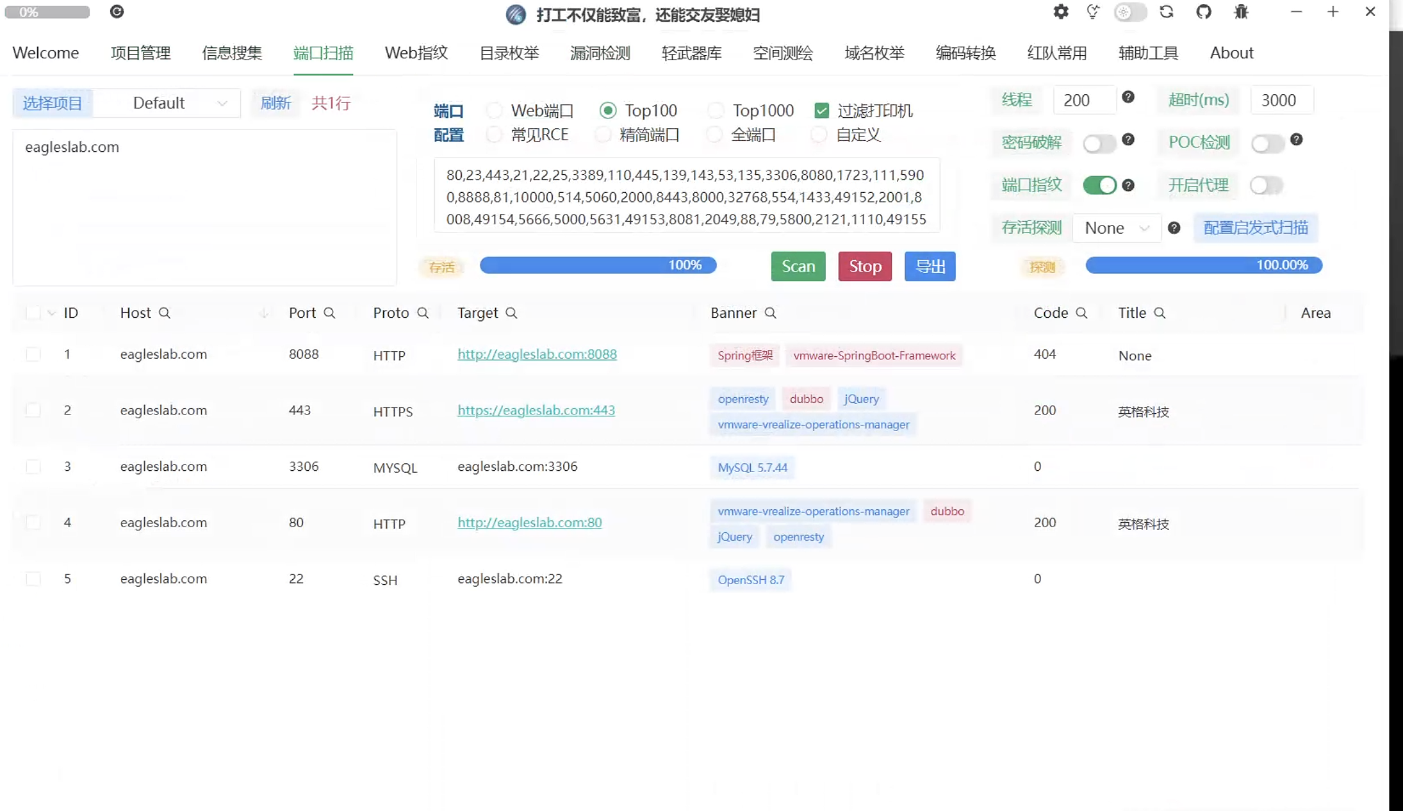This screenshot has height=811, width=1403.
Task: Expand selection chevron beside ID header checkbox
Action: tap(52, 313)
